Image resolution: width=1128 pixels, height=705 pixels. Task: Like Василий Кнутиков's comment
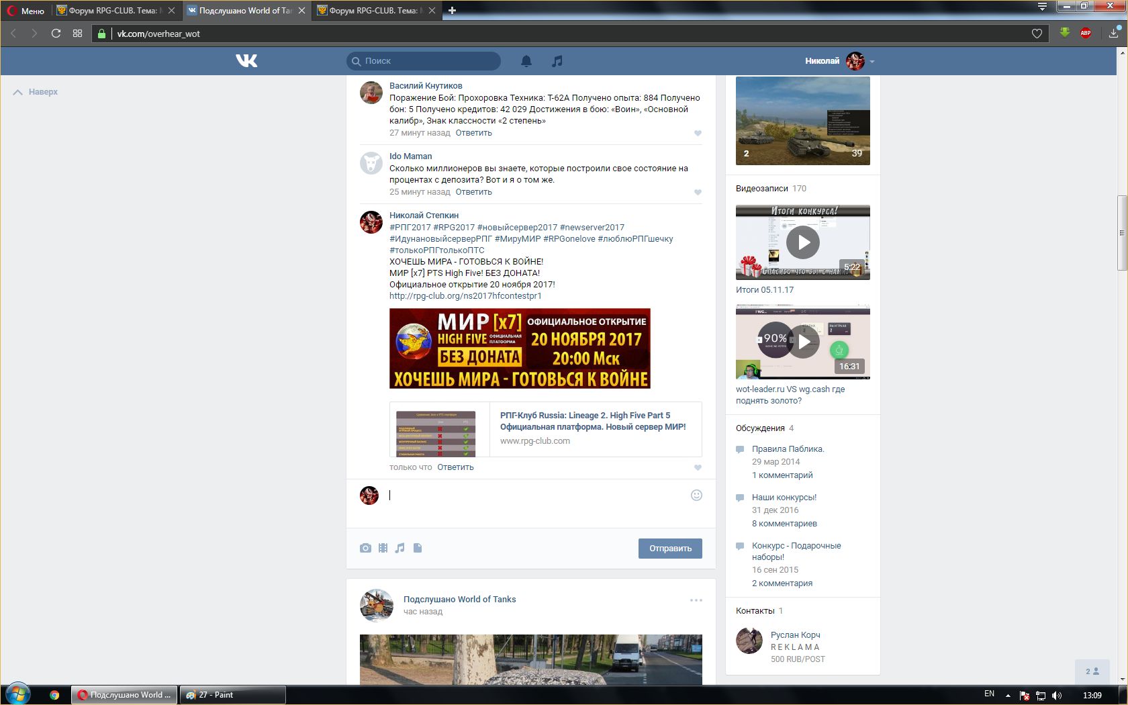coord(698,134)
